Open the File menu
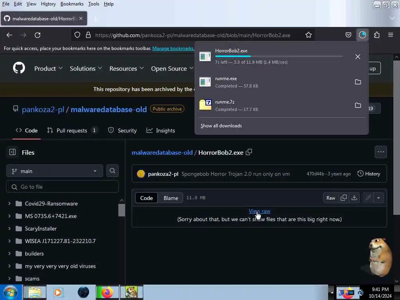Image resolution: width=400 pixels, height=300 pixels. [5, 4]
